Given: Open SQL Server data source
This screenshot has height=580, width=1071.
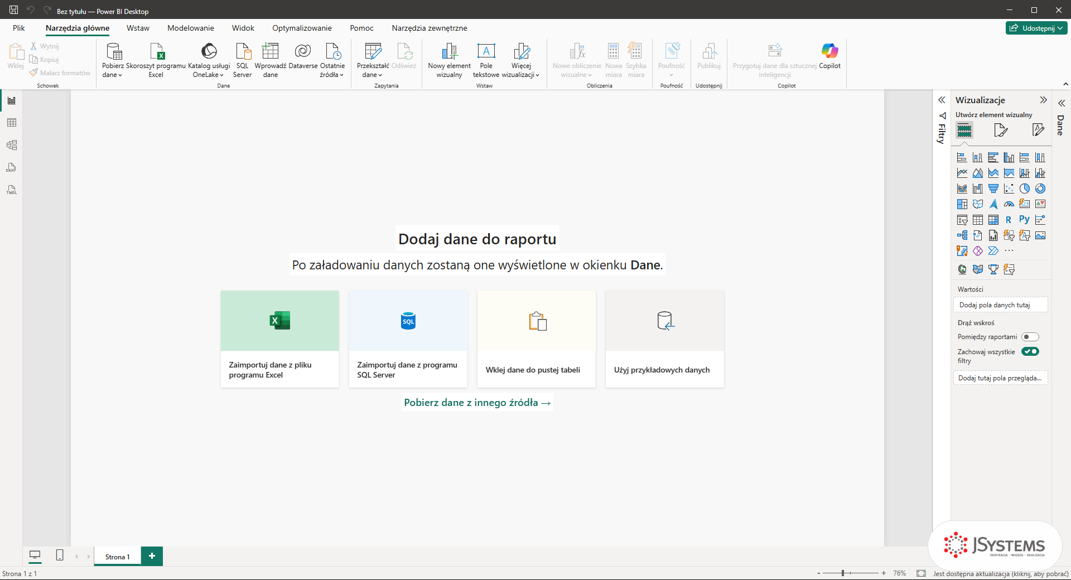Looking at the screenshot, I should tap(243, 60).
